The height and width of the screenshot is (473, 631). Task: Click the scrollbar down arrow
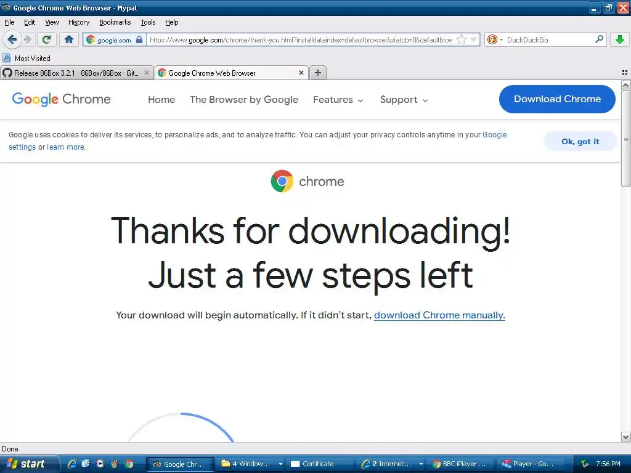[x=626, y=437]
